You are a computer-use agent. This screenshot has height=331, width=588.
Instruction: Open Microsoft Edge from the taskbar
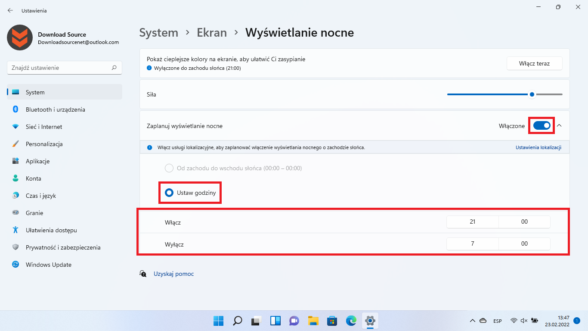351,321
